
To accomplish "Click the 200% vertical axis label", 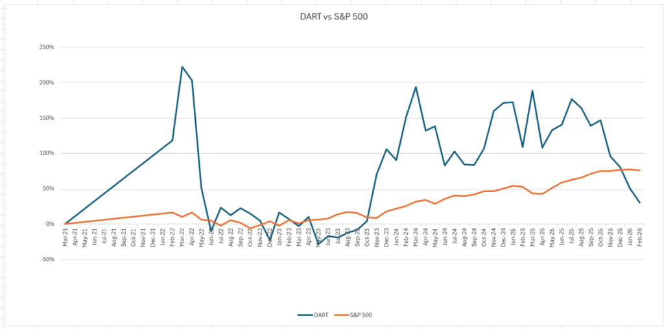I will 47,83.
